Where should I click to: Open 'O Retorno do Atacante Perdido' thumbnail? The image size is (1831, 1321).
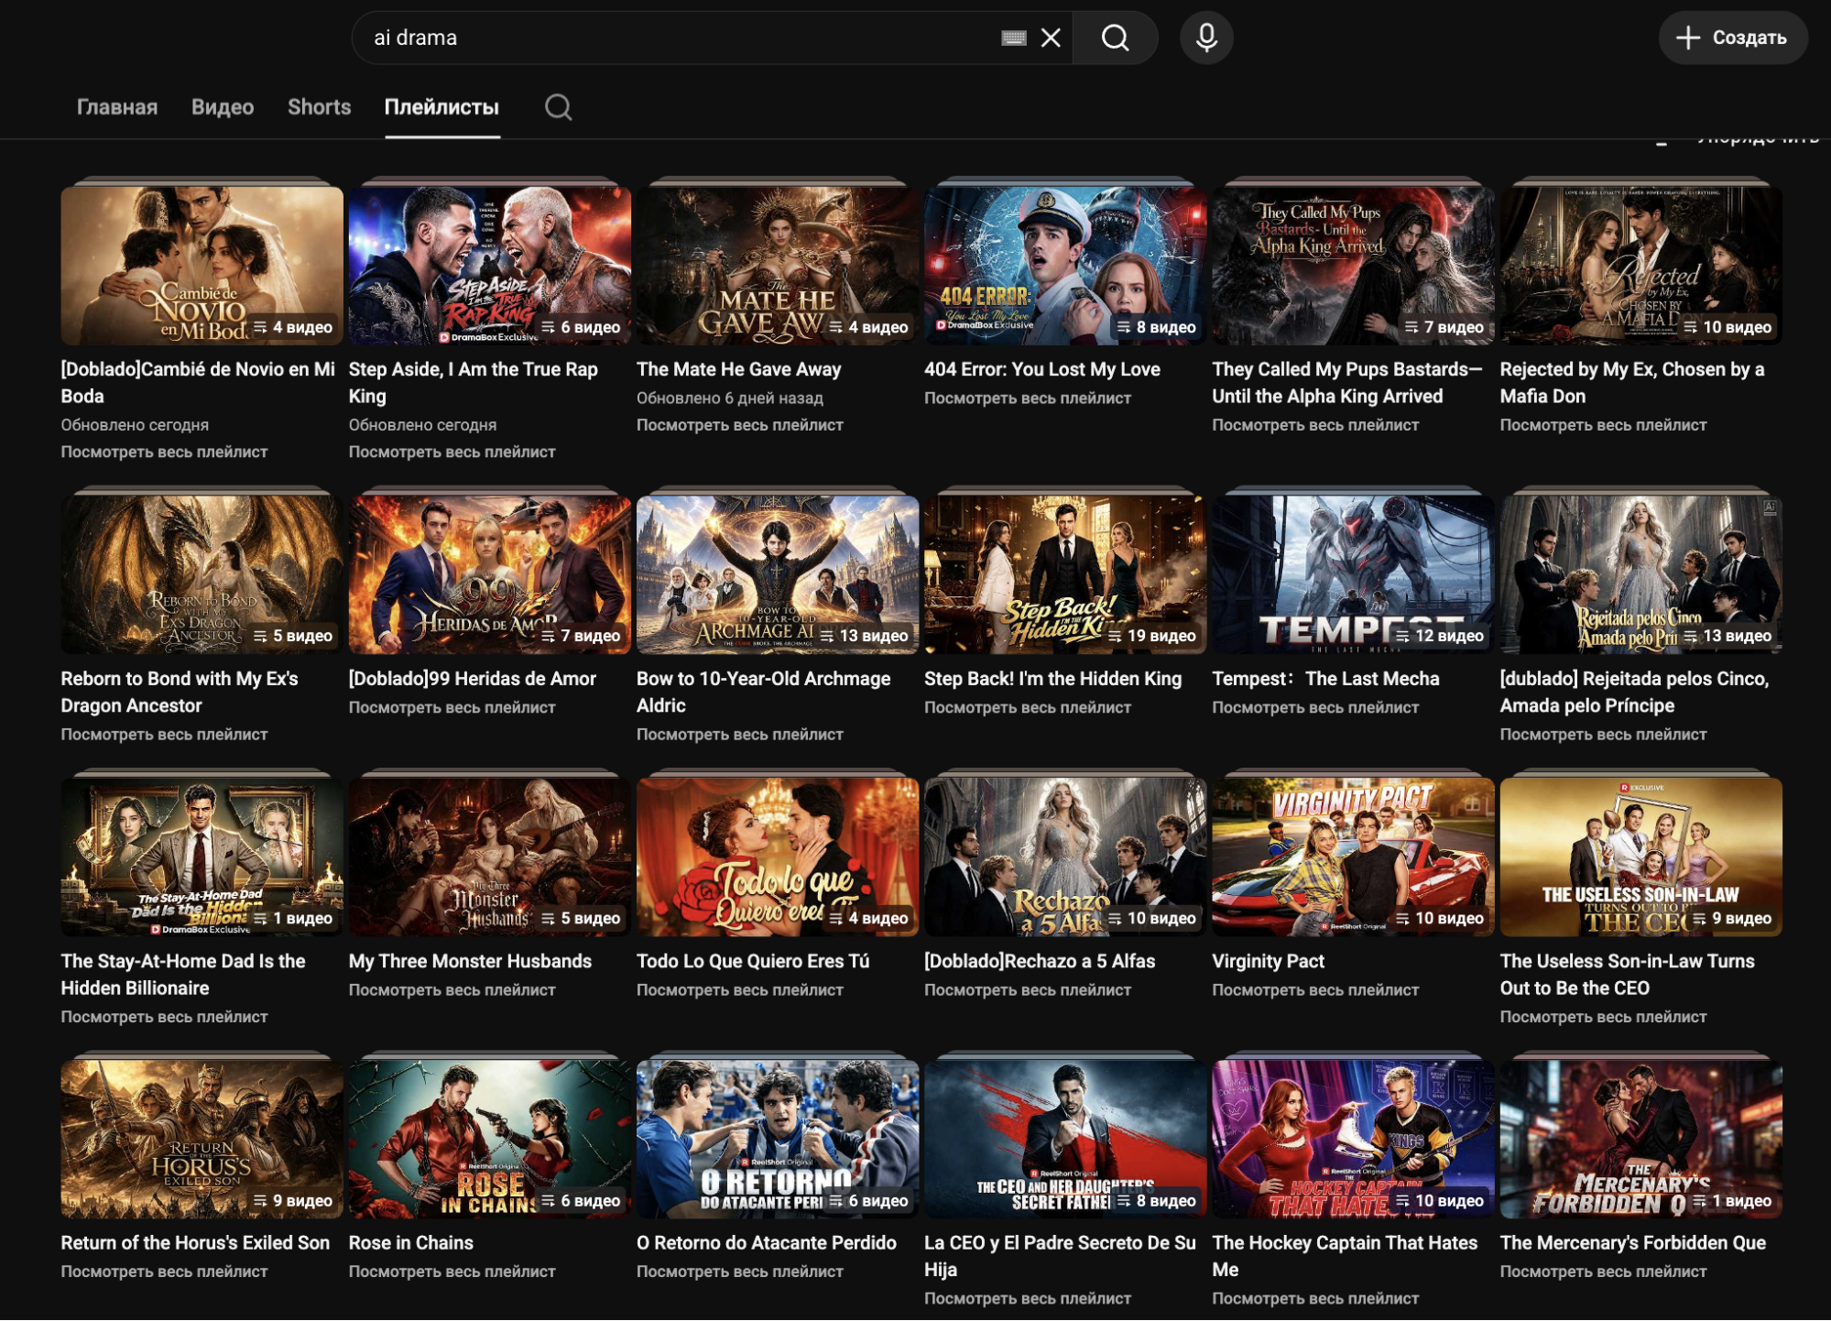pyautogui.click(x=778, y=1139)
